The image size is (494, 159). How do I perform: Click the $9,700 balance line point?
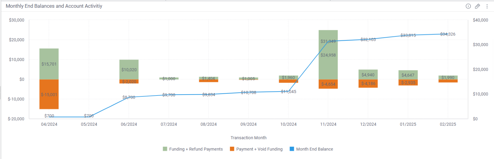[169, 95]
